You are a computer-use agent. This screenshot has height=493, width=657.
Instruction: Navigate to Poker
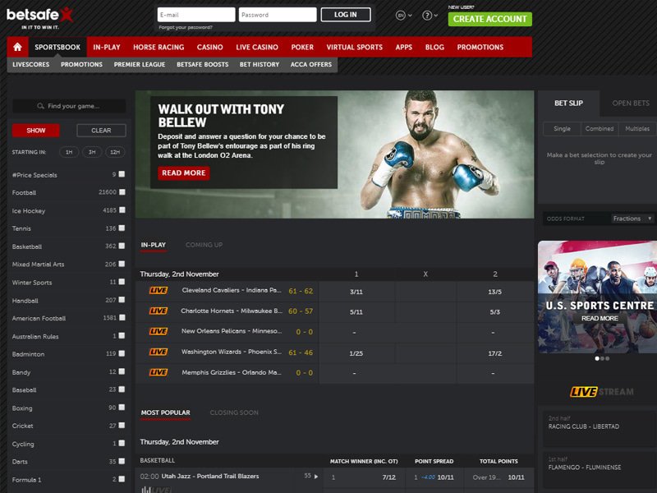point(302,47)
